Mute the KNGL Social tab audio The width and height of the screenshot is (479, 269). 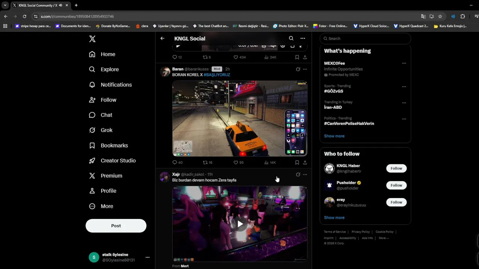tap(61, 5)
